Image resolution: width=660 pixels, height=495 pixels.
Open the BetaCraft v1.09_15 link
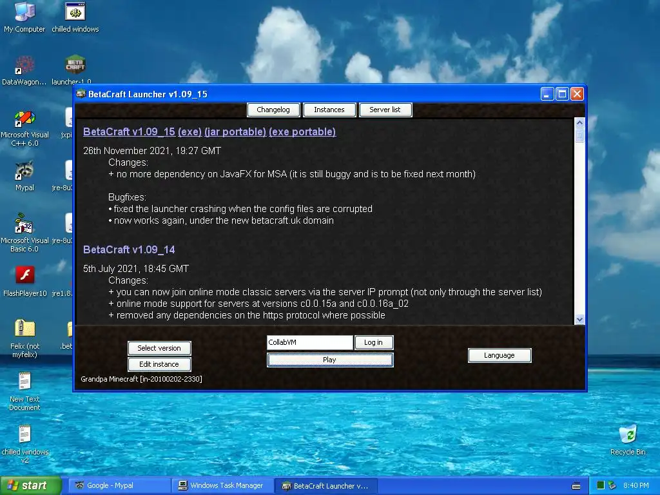point(129,131)
